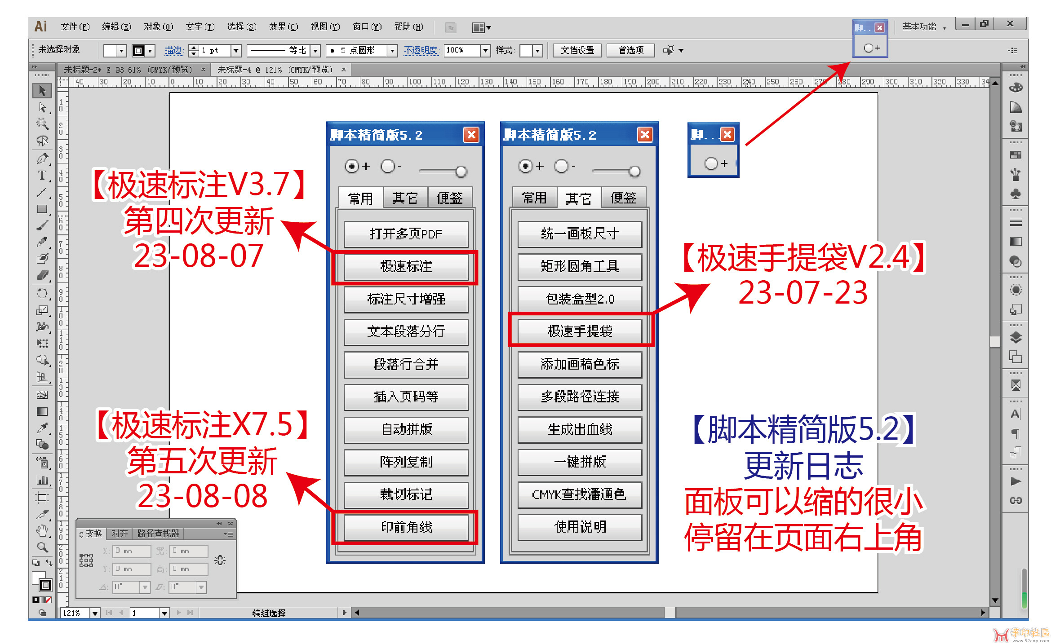The height and width of the screenshot is (644, 1051).
Task: Click the 首选项 button
Action: point(630,50)
